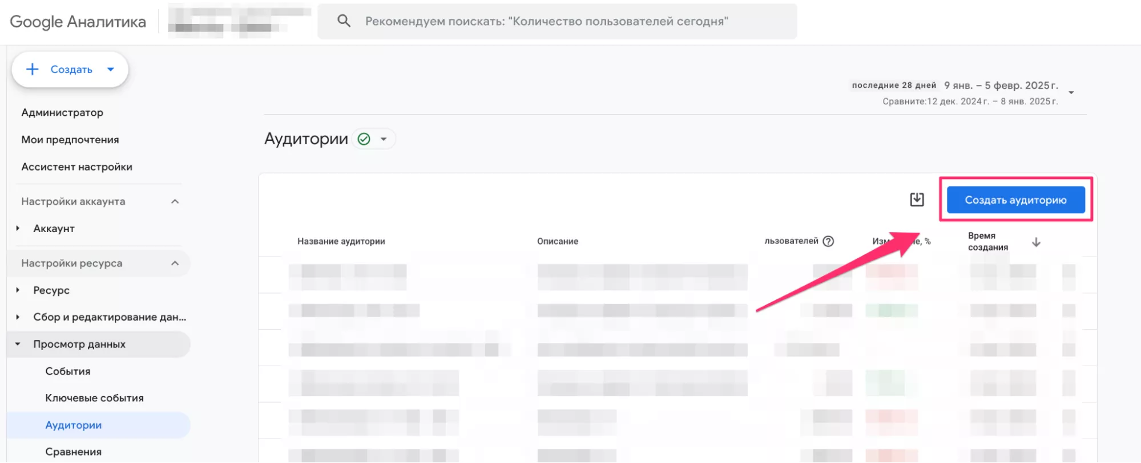Click the plus icon in Создать
Viewport: 1141px width, 463px height.
pyautogui.click(x=33, y=69)
